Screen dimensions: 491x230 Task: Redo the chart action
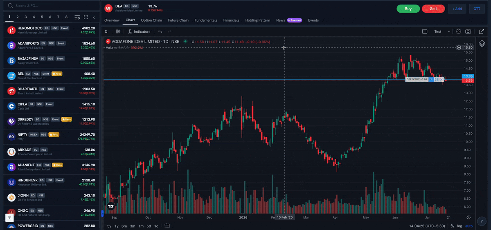click(x=170, y=31)
